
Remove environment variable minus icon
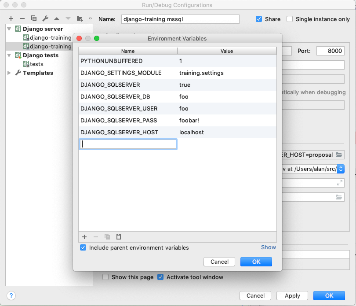point(96,237)
